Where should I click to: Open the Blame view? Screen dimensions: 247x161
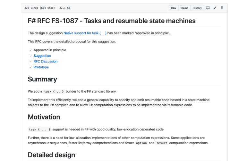click(184, 8)
